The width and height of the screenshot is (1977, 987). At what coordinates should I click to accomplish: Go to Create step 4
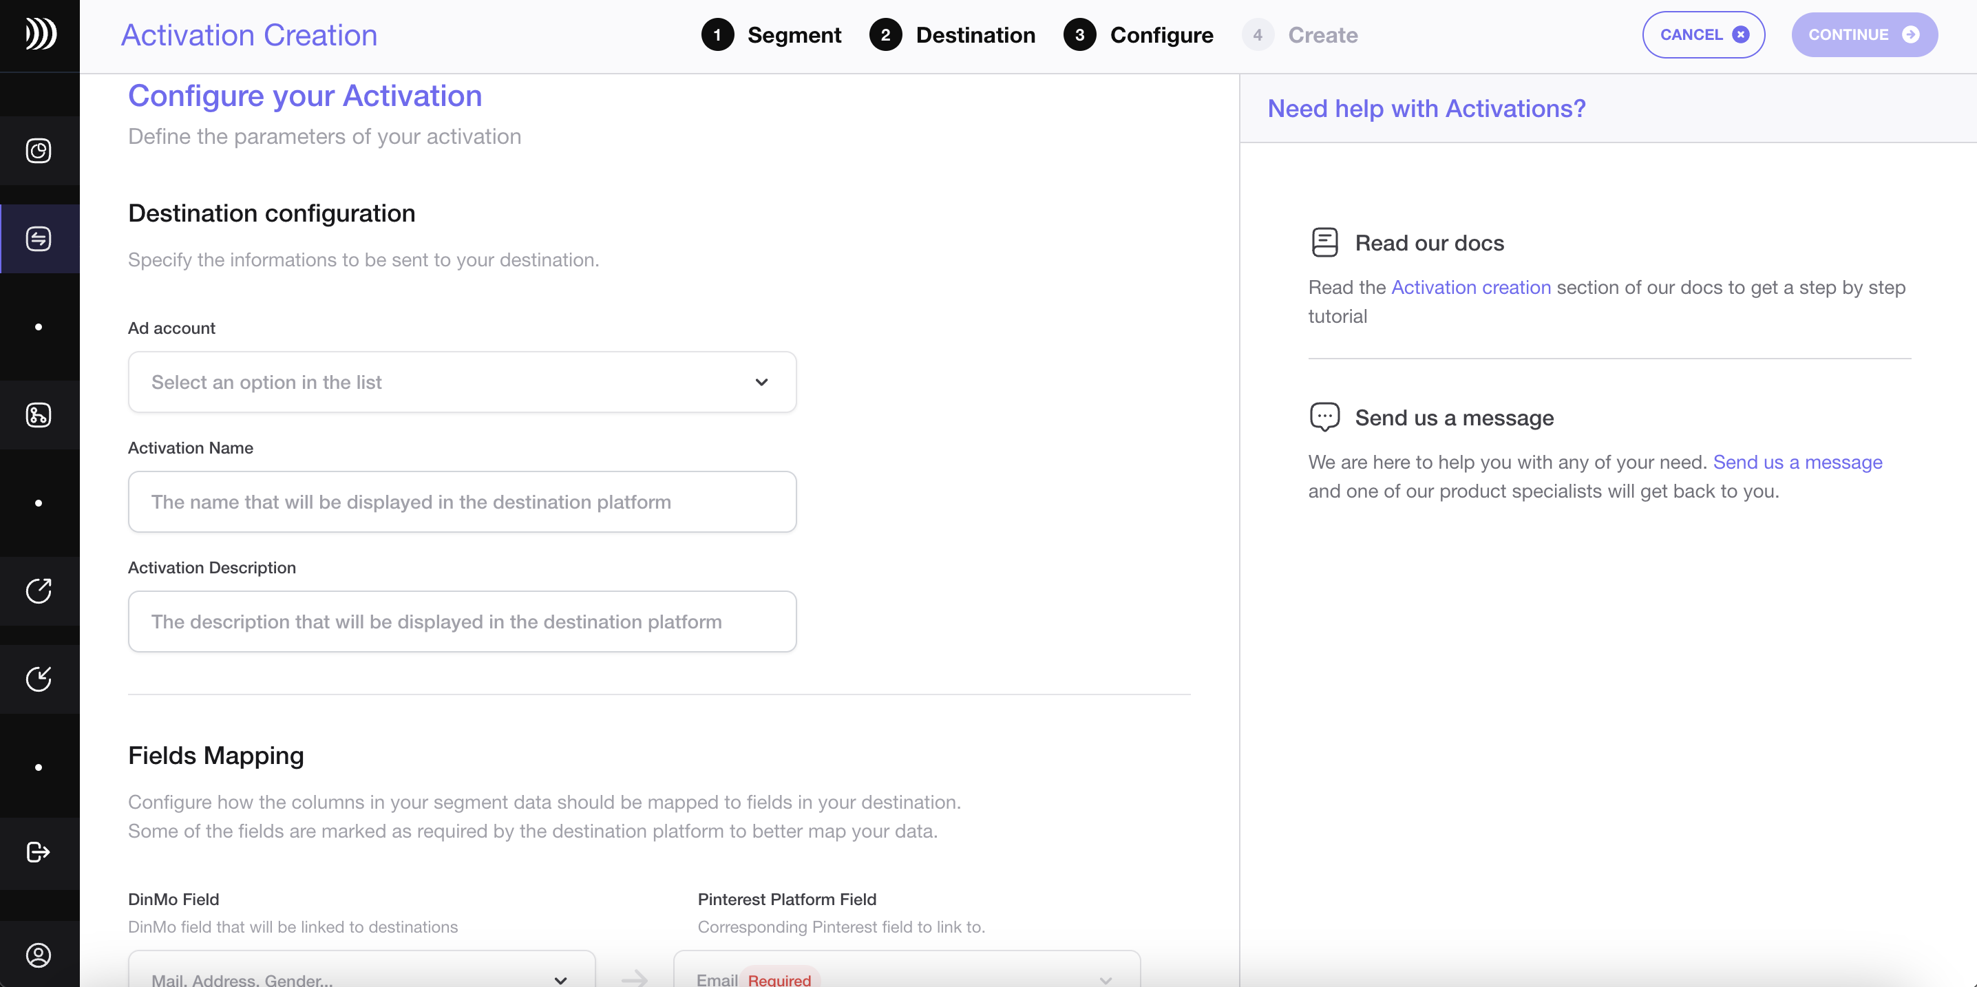pos(1300,34)
